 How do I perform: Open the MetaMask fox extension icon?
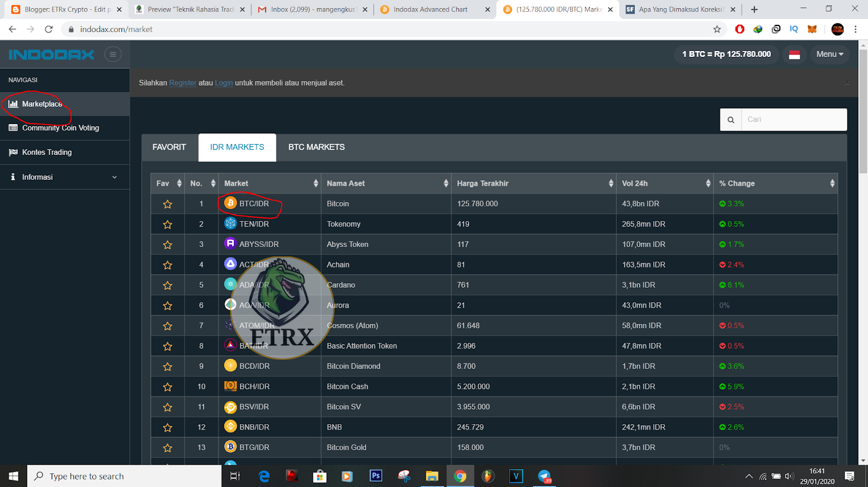(x=812, y=29)
